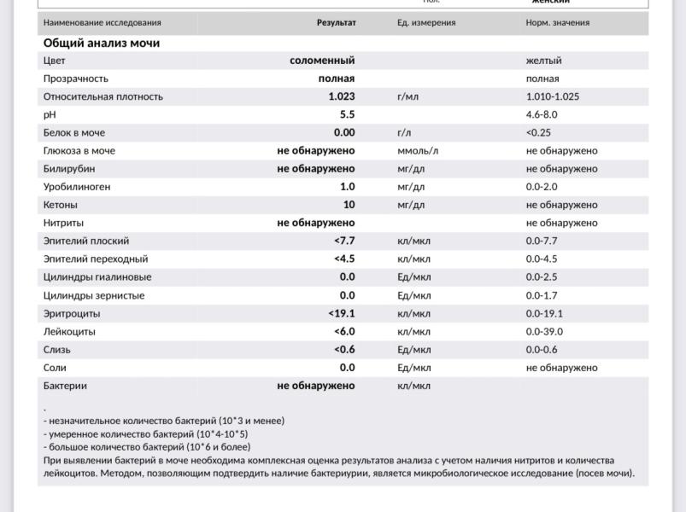Click the note 'большое количество бактерий'
This screenshot has height=512, width=686.
[147, 447]
